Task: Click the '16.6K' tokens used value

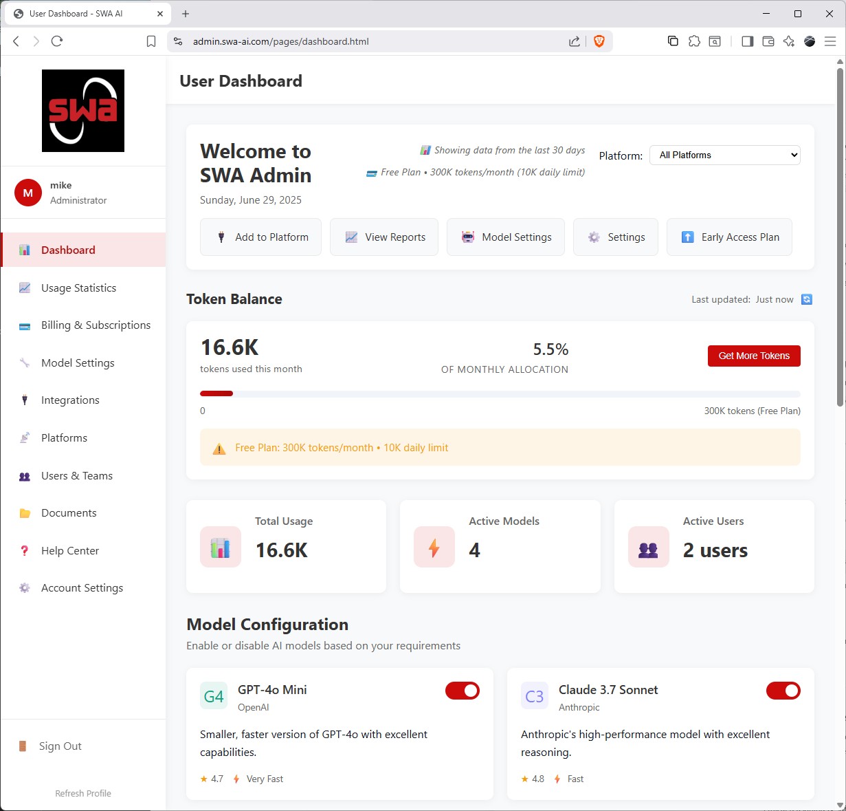Action: [230, 347]
